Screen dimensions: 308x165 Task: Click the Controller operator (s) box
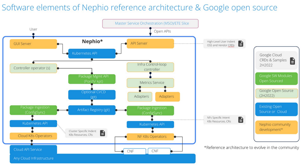33,68
